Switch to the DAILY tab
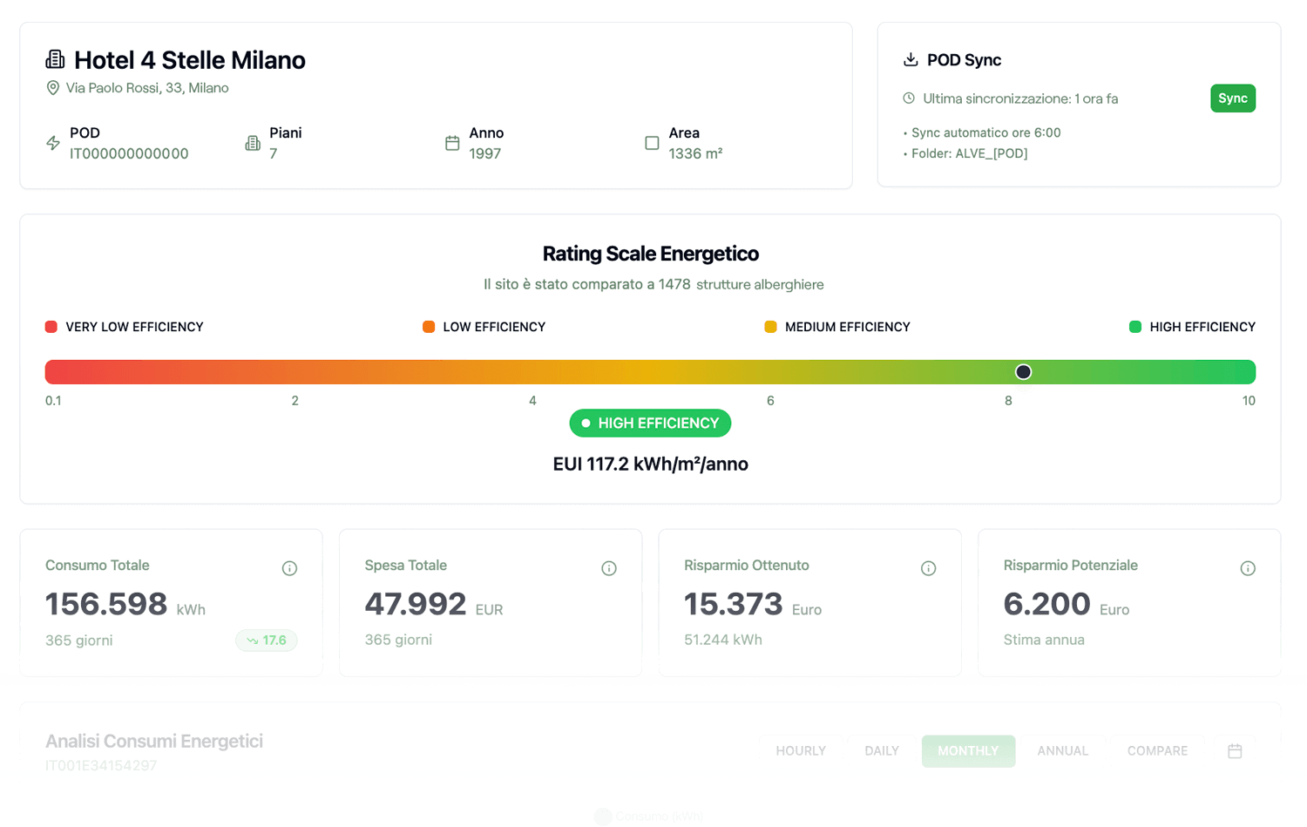Screen dimensions: 1307x827 [x=882, y=751]
